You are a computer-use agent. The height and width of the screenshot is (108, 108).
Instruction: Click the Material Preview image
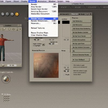[x=46, y=65]
